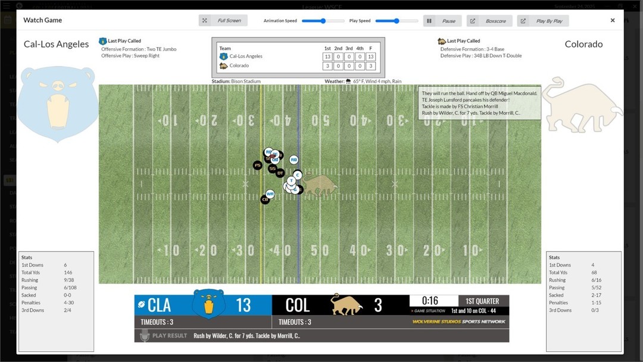Click the microphone icon beside Play Result
The height and width of the screenshot is (362, 643).
[144, 335]
